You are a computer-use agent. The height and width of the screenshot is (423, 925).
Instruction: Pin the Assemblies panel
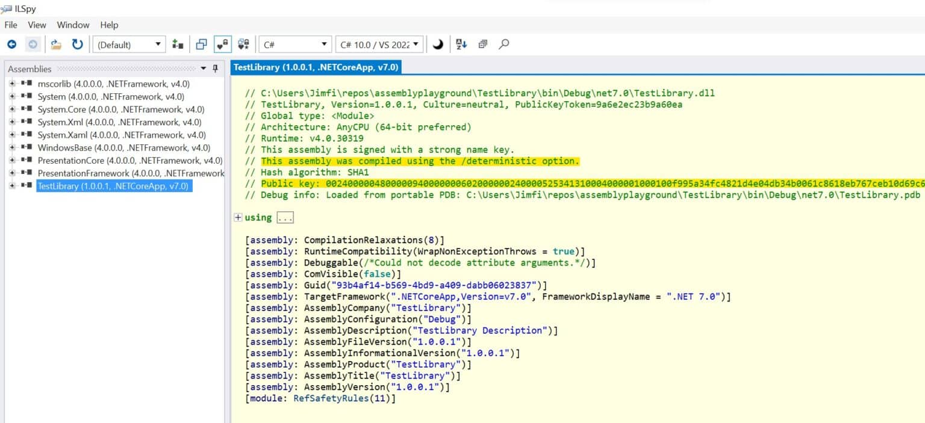(215, 69)
